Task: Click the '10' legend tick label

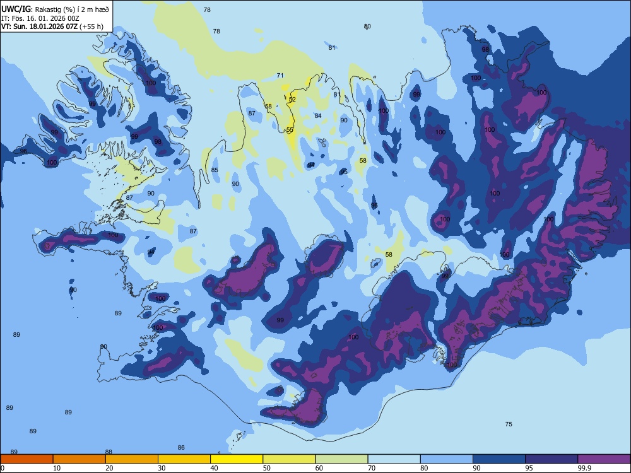Action: click(x=57, y=468)
